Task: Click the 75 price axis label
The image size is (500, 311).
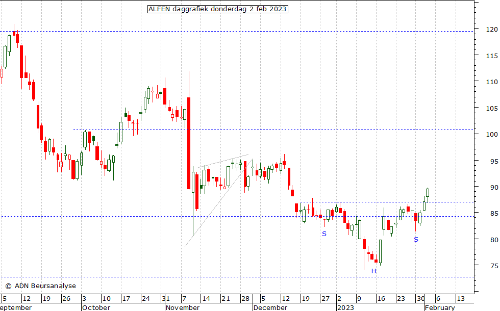Action: 494,266
